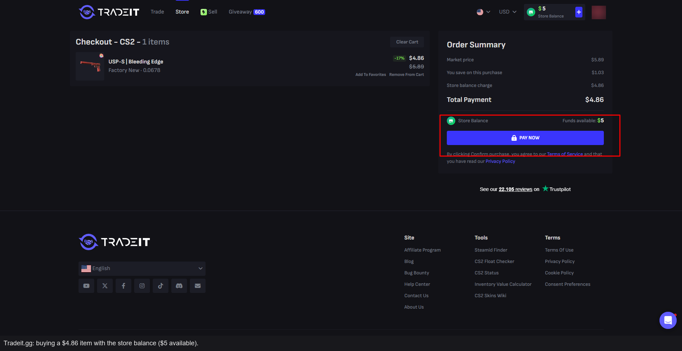Open the Bug Bounty footer link
The height and width of the screenshot is (351, 682).
tap(416, 273)
